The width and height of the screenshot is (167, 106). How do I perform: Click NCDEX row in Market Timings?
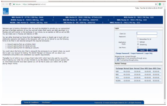[138, 81]
